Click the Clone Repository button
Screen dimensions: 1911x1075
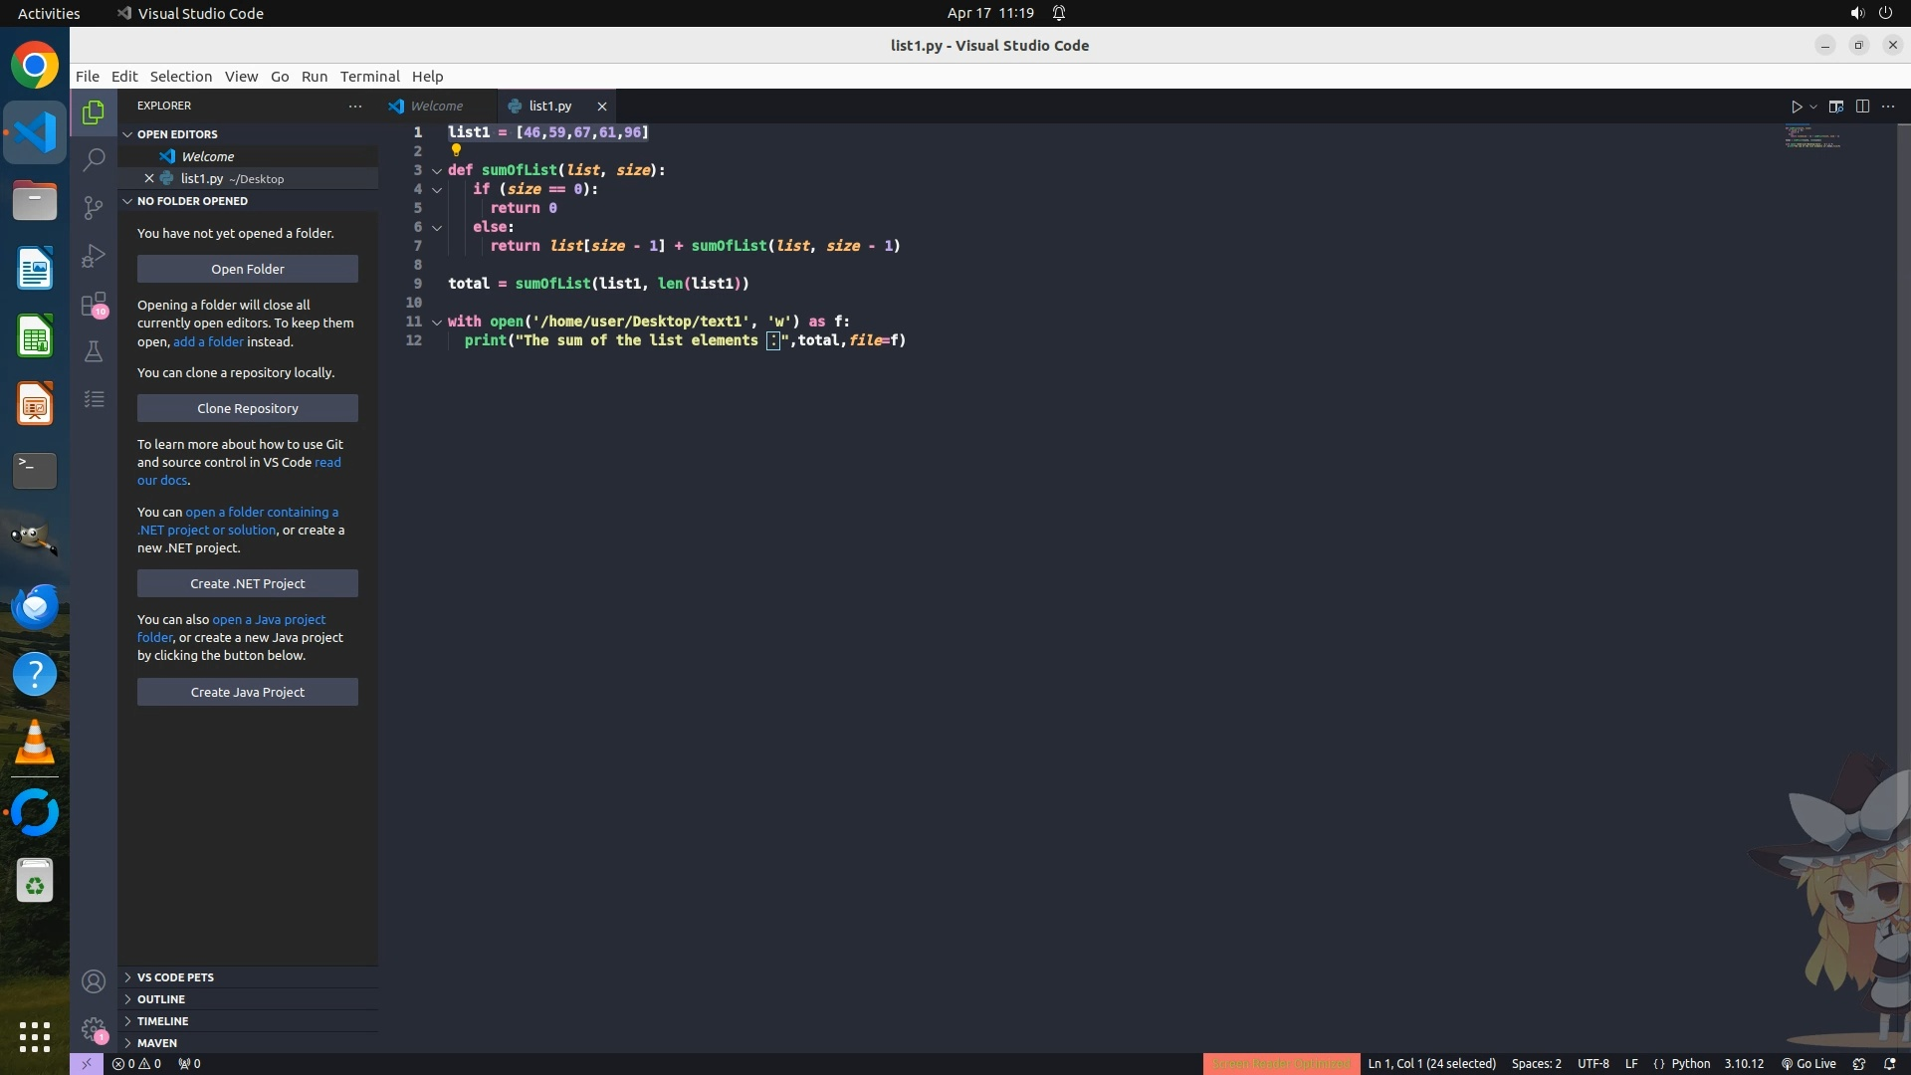click(247, 408)
